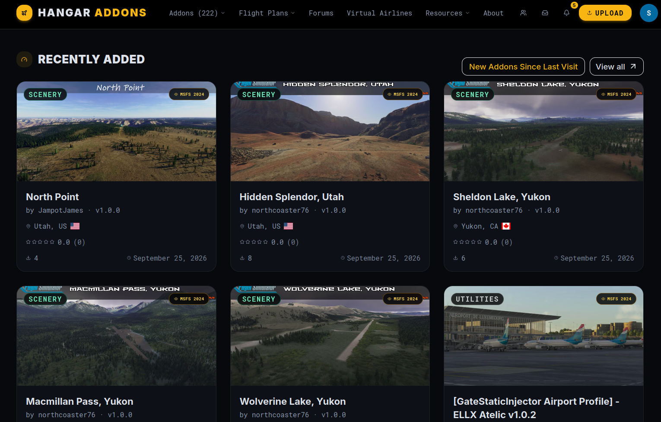Click the Scenery tag on Wolverine Lake card
The image size is (661, 422).
(x=259, y=299)
